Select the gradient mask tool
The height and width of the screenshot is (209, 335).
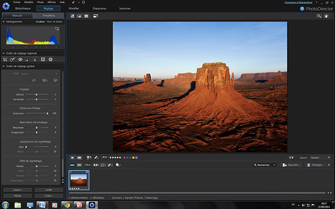coord(43,60)
